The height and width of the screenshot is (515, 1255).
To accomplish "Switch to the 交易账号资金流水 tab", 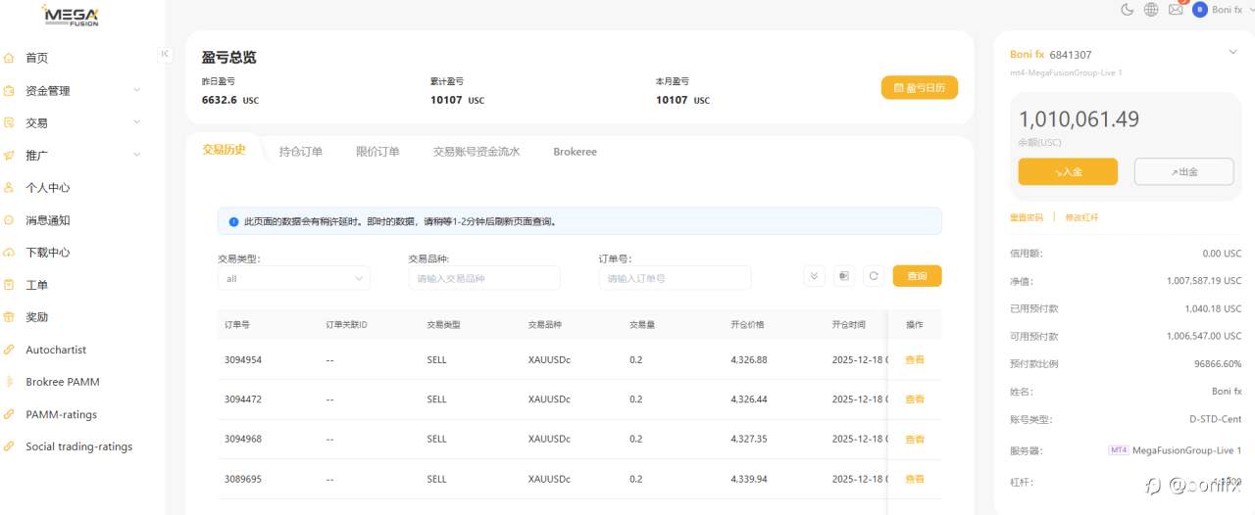I will coord(476,152).
